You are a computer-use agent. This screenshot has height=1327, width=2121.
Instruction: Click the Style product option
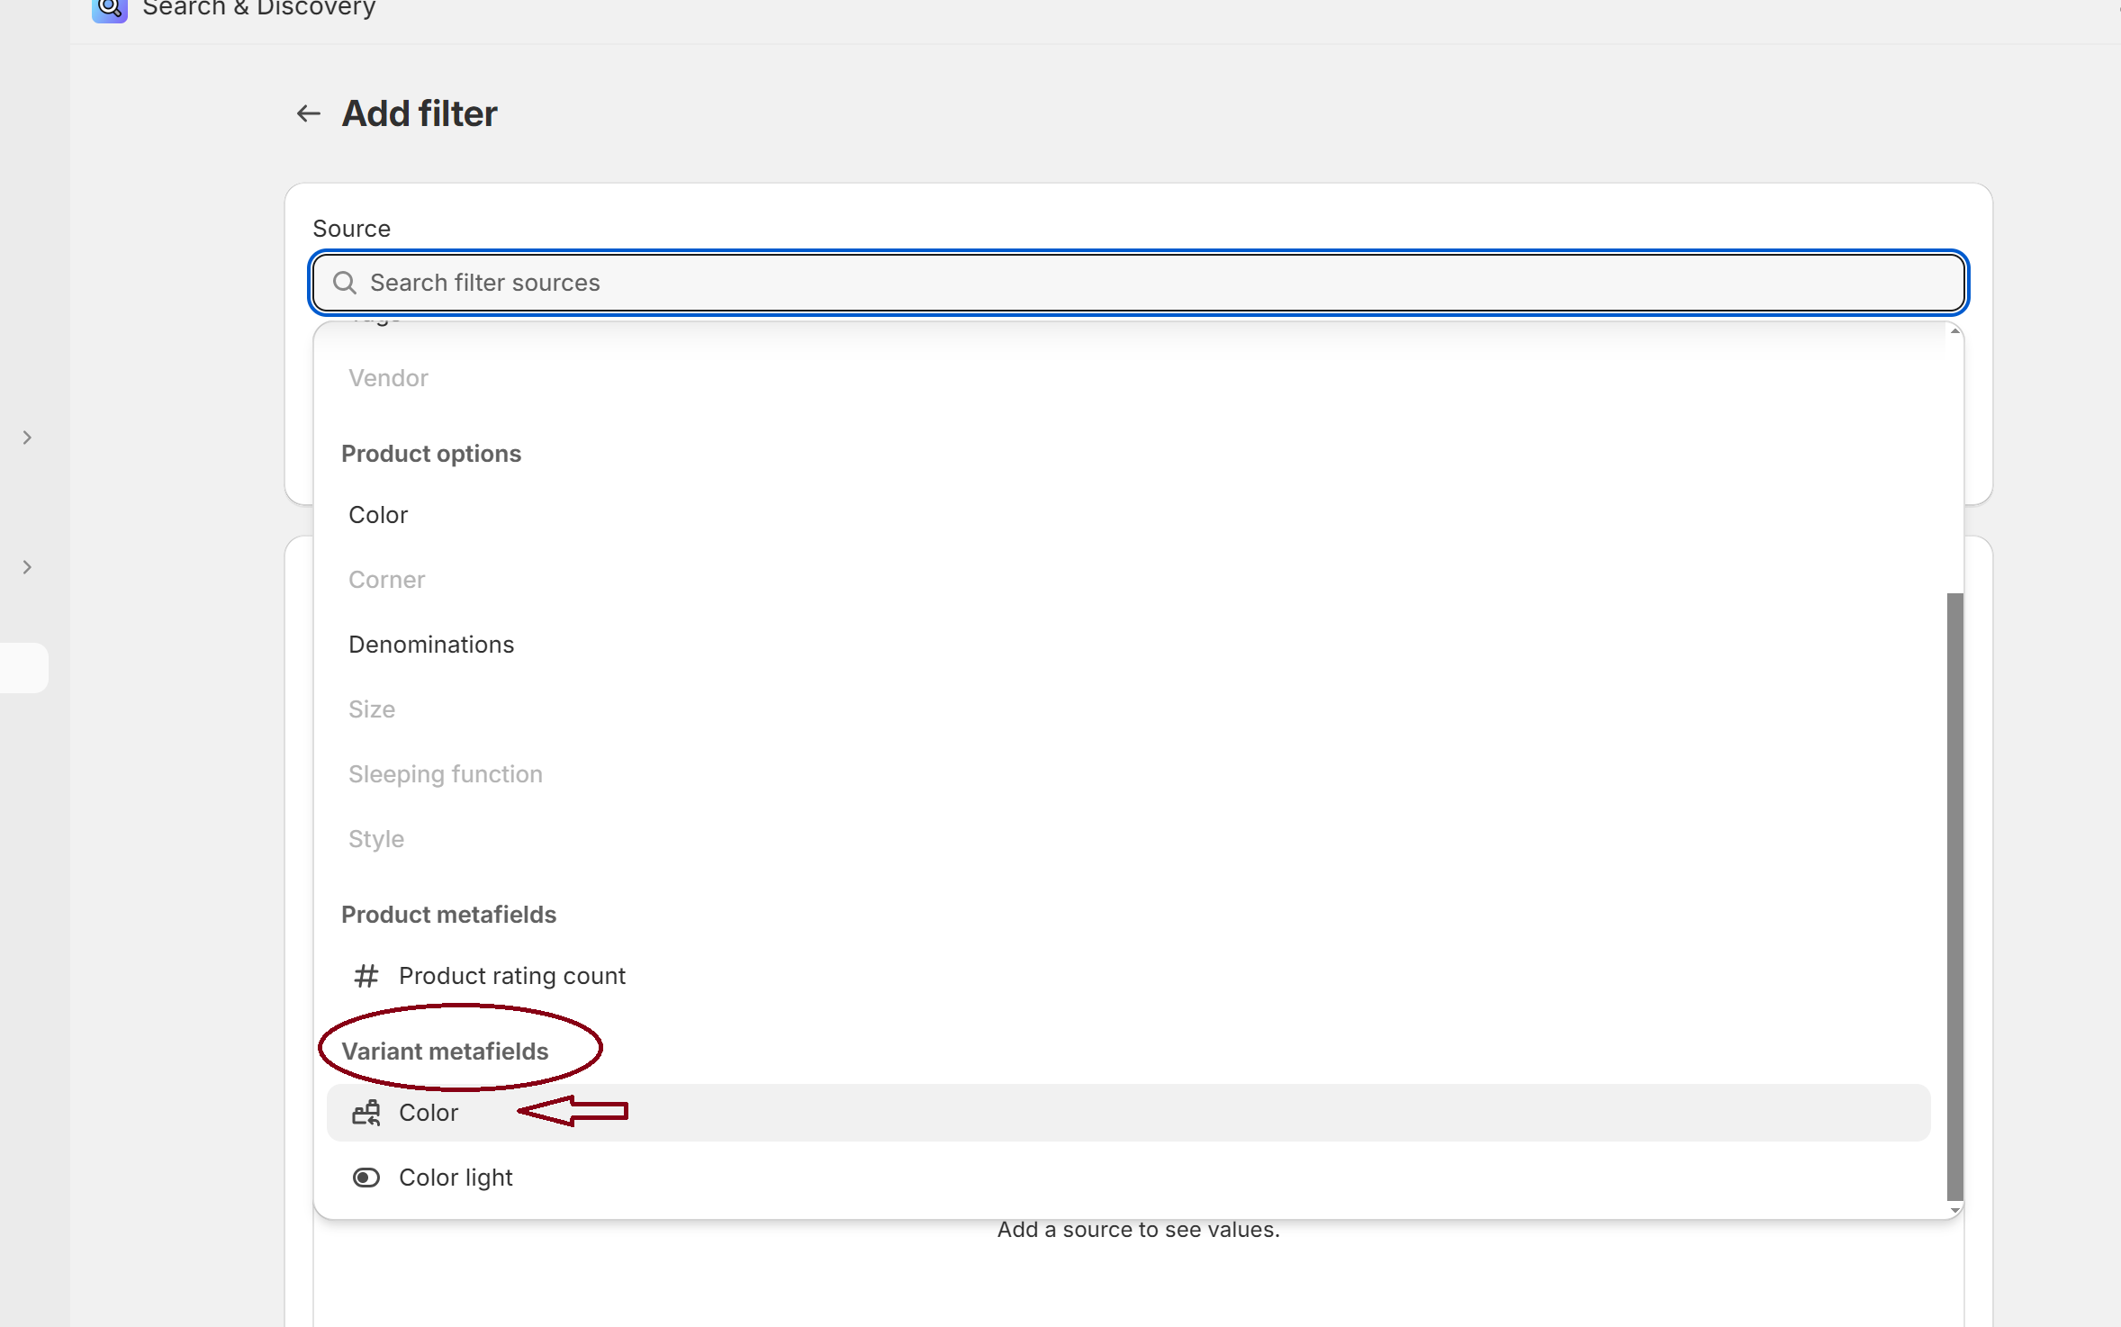tap(375, 838)
